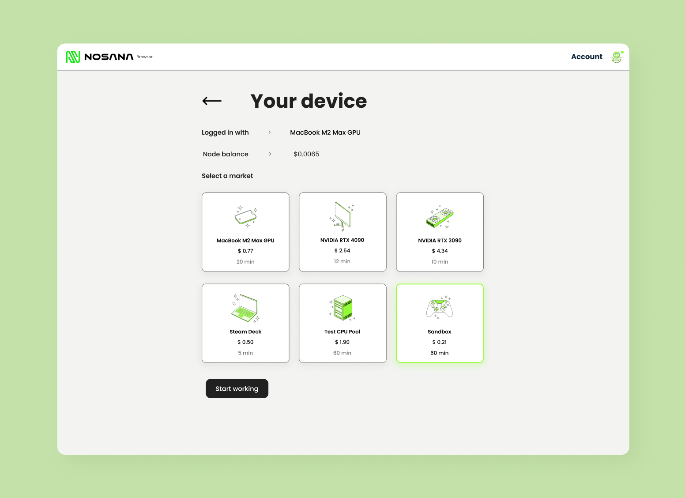Select the NVIDIA RTX 4090 market name

[342, 240]
